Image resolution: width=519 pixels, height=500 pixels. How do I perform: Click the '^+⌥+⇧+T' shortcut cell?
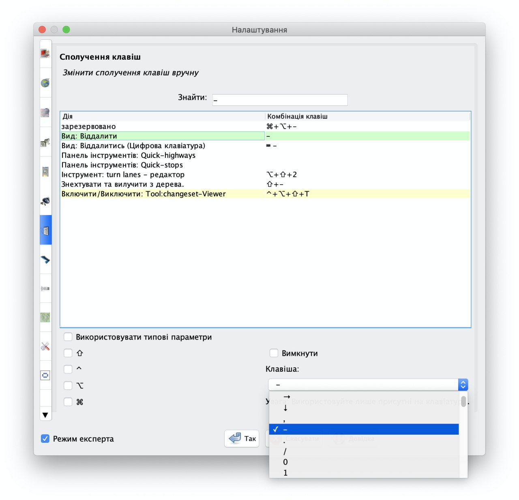click(367, 194)
